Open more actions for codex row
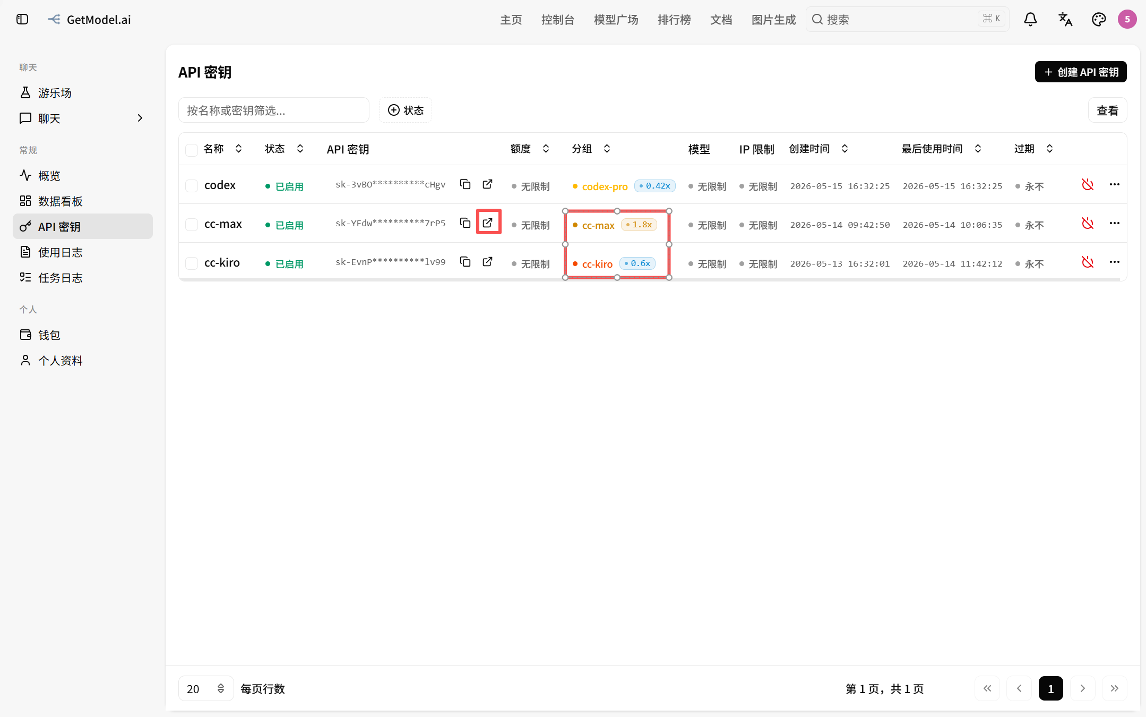 (x=1115, y=184)
